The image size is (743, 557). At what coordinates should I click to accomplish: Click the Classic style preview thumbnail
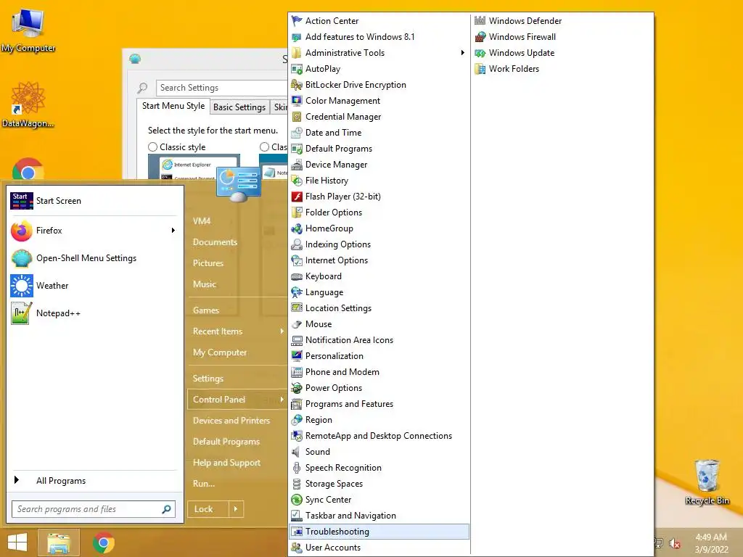click(x=193, y=167)
